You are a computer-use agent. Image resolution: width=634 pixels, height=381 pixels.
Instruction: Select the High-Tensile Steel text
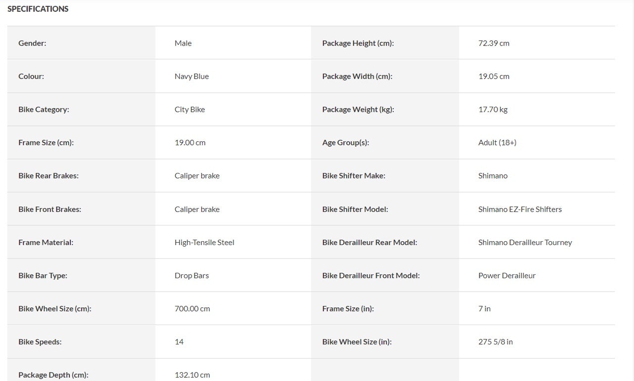point(205,242)
